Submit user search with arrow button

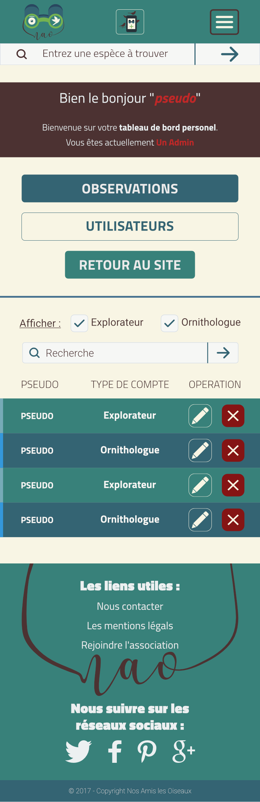coord(223,353)
